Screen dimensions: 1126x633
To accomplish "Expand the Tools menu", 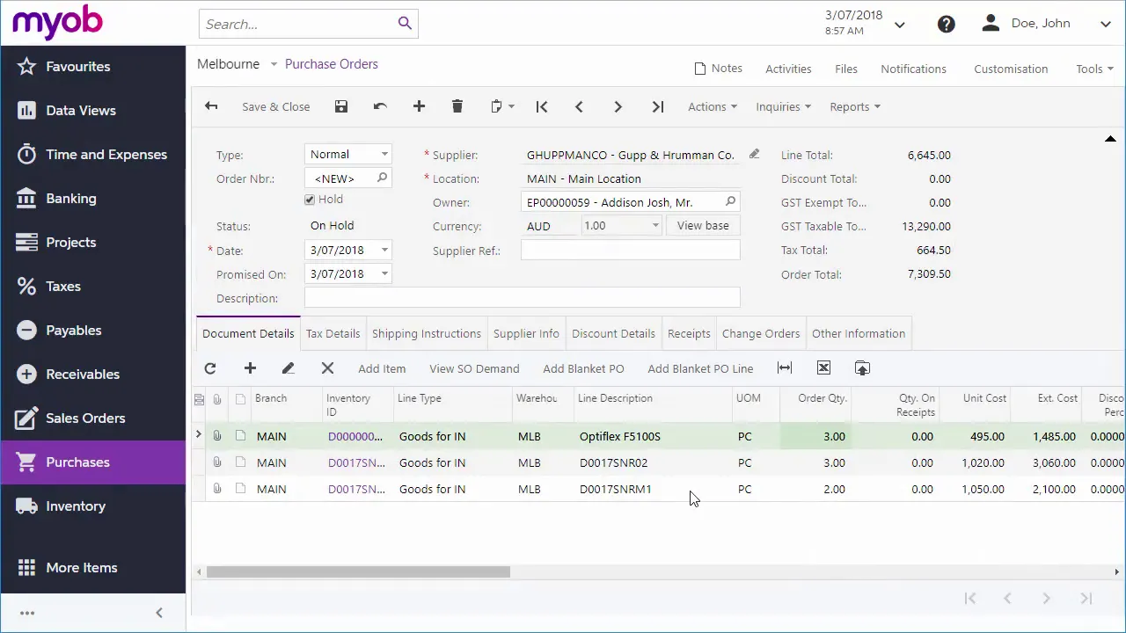I will tap(1094, 69).
